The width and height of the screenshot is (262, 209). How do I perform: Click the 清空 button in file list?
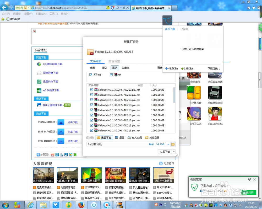click(x=104, y=68)
